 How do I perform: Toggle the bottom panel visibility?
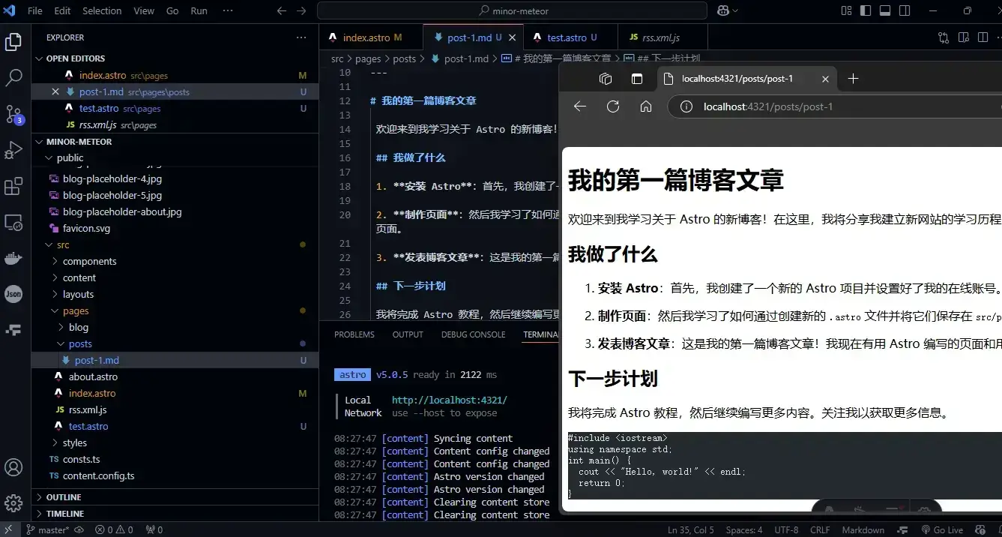point(885,10)
